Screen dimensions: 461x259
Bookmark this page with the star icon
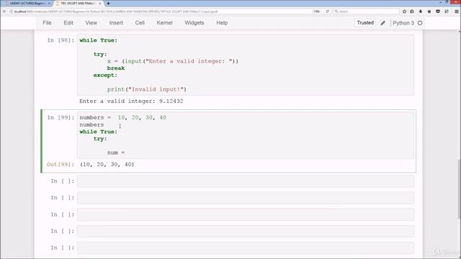coord(404,12)
